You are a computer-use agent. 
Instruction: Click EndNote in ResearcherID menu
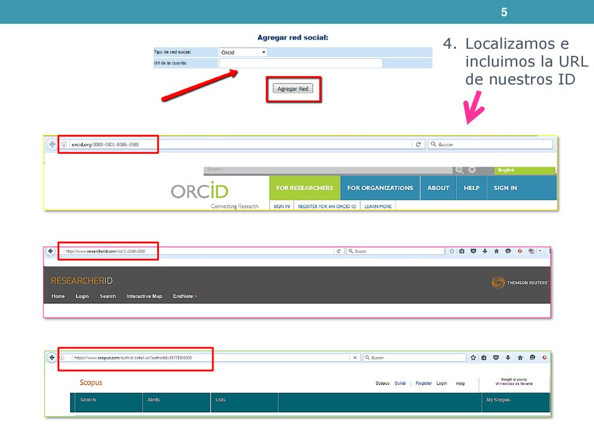point(185,296)
